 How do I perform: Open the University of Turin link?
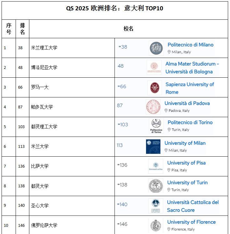(x=187, y=183)
